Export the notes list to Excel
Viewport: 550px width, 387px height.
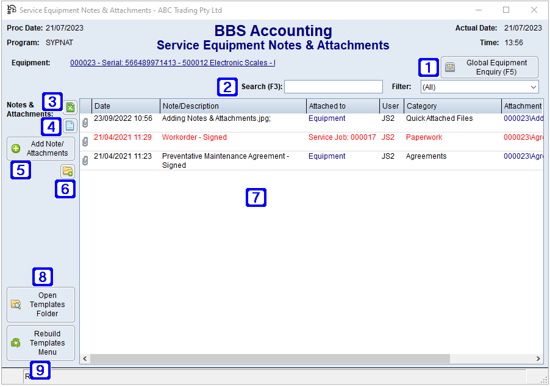(70, 107)
